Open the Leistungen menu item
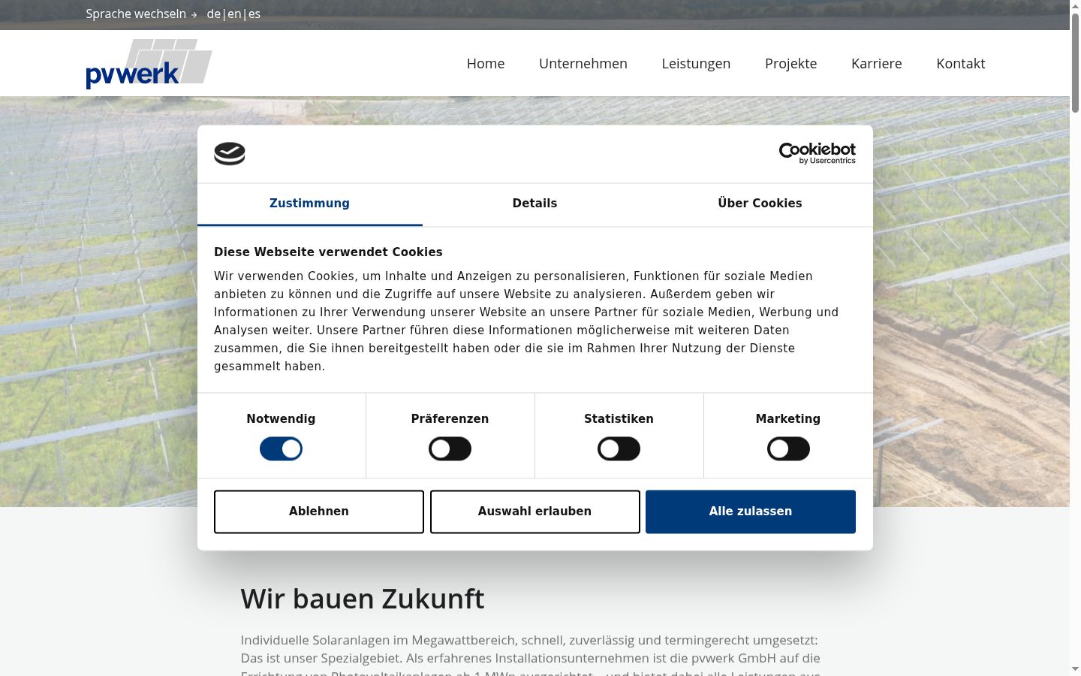1081x676 pixels. coord(696,64)
